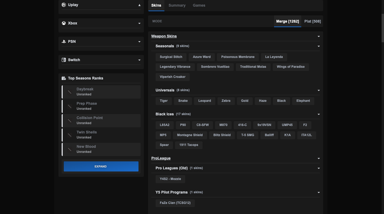Select the 1911 Tacops Black Ice chip
This screenshot has width=384, height=214.
[x=189, y=145]
